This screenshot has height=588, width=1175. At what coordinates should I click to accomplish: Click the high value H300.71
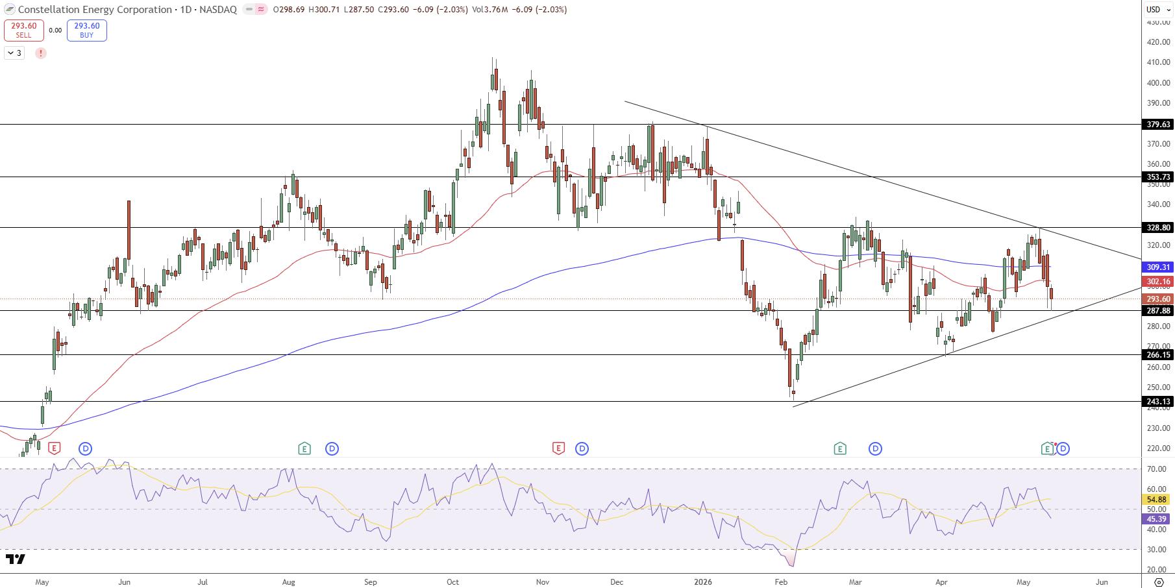point(323,10)
